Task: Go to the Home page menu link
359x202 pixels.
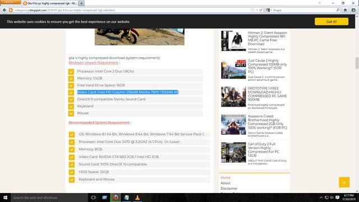Action: tap(225, 178)
